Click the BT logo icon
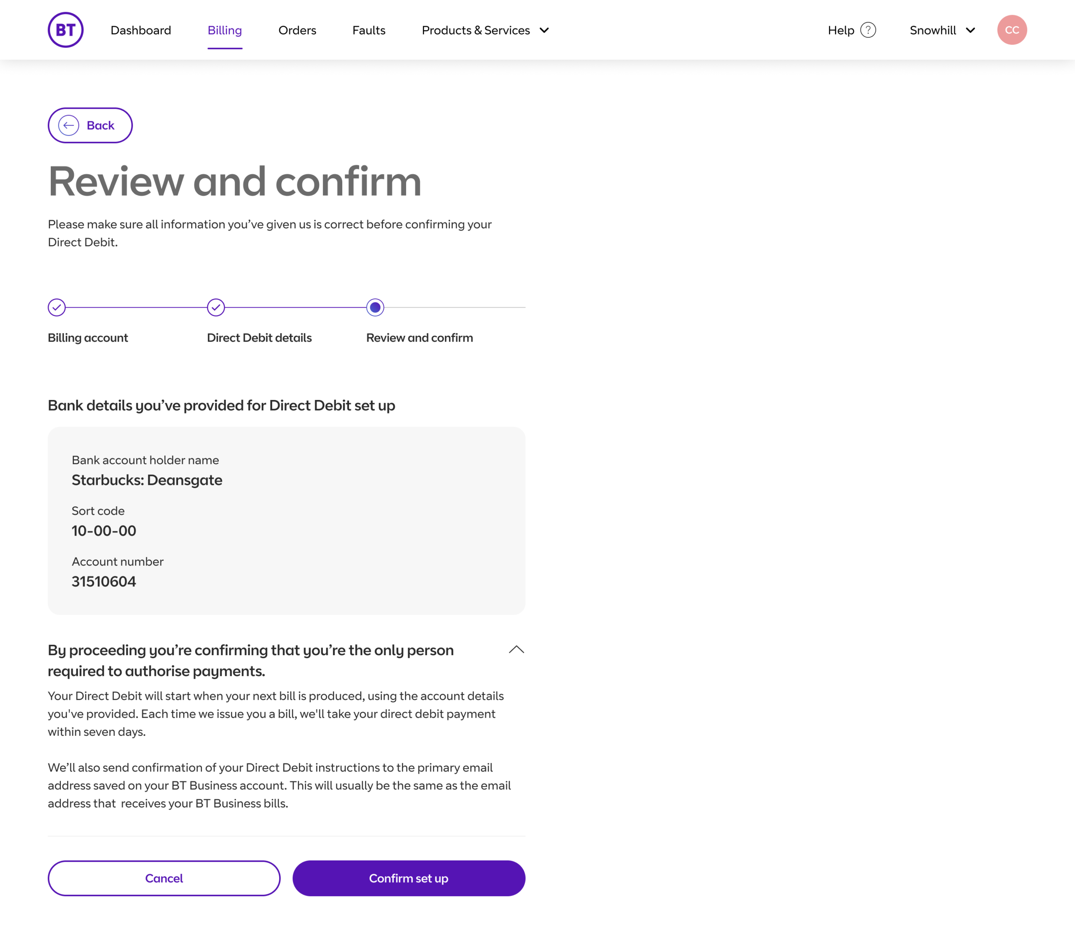The height and width of the screenshot is (944, 1075). pos(66,30)
